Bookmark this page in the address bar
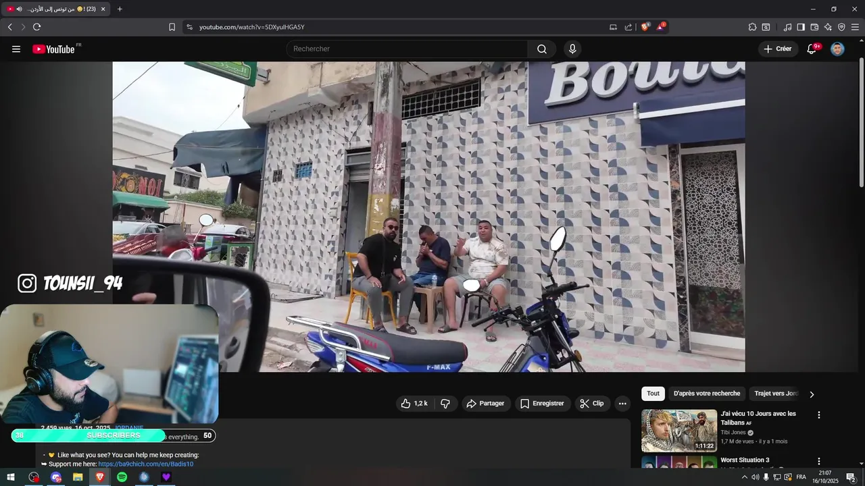Image resolution: width=865 pixels, height=486 pixels. tap(172, 27)
